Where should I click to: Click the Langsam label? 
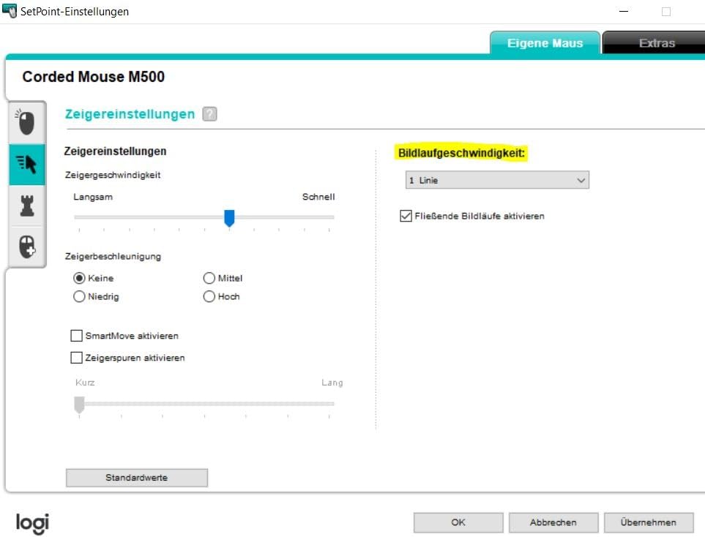tap(93, 197)
